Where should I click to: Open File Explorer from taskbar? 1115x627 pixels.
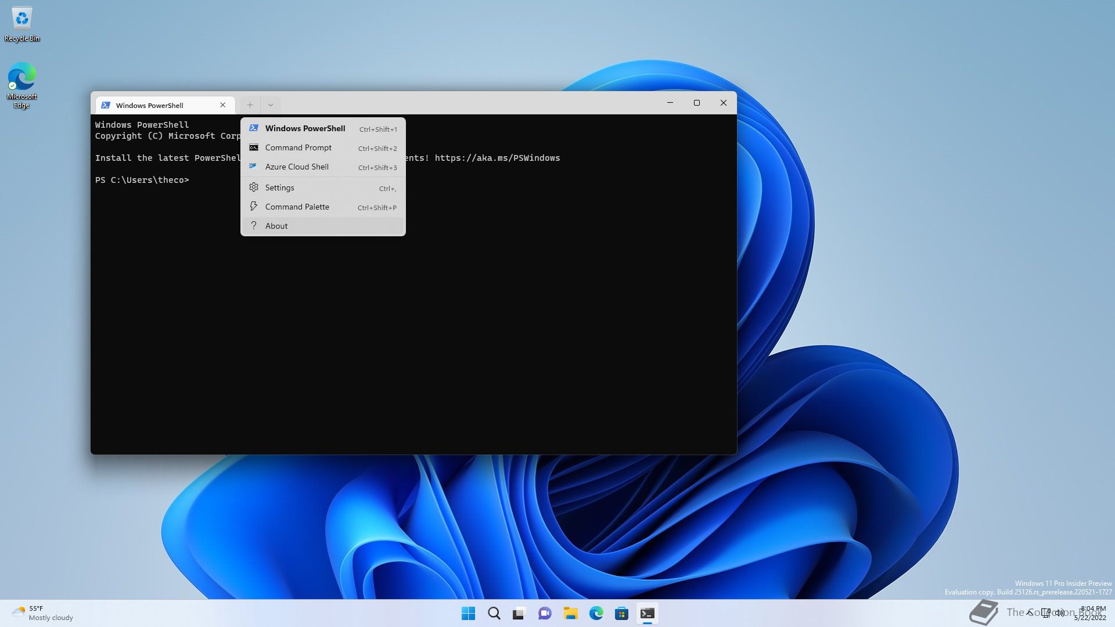tap(570, 614)
